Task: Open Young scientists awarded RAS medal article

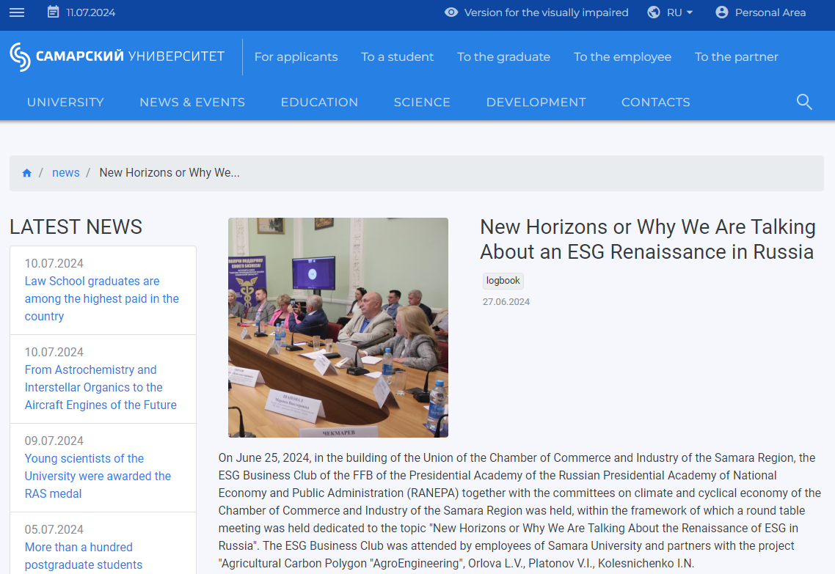Action: pos(98,476)
